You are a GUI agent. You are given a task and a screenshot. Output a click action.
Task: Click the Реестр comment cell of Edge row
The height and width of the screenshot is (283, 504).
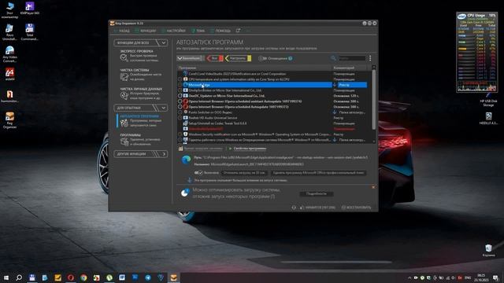click(x=352, y=85)
